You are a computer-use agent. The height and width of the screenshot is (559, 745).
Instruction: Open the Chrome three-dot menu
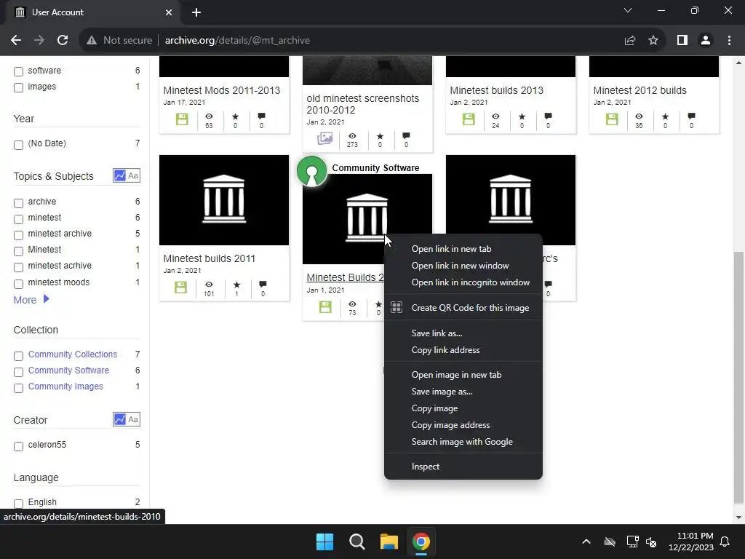(729, 41)
